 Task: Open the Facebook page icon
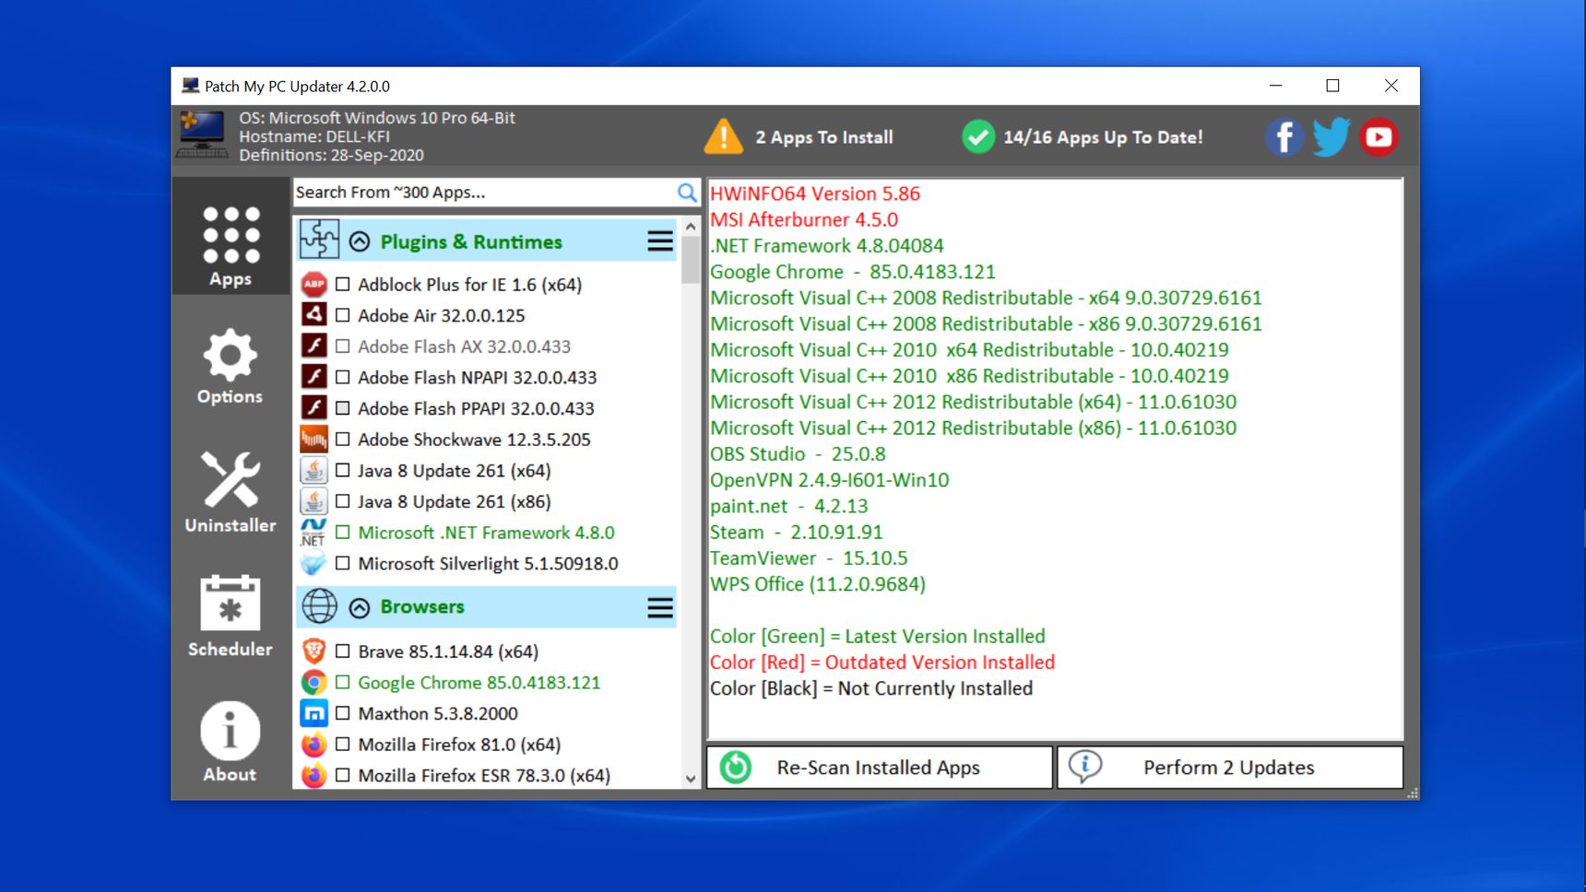click(x=1284, y=137)
